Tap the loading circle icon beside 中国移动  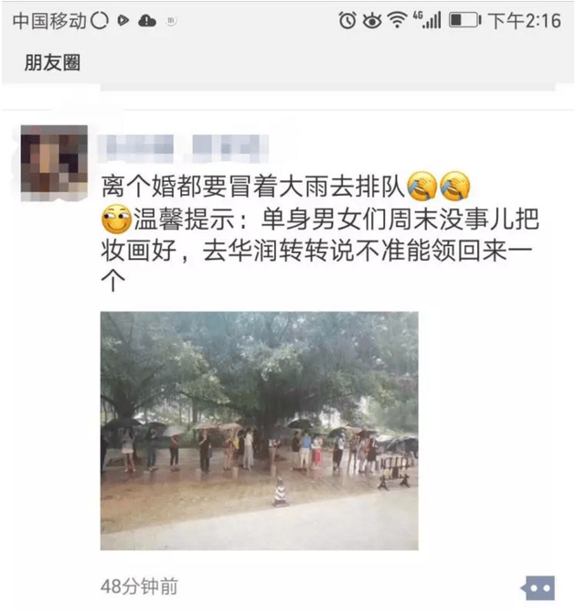click(99, 20)
